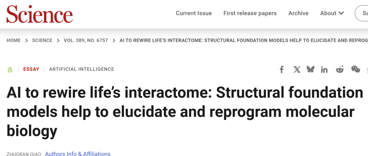Screen dimensions: 368x156
Task: Open the Archive menu item
Action: (298, 13)
